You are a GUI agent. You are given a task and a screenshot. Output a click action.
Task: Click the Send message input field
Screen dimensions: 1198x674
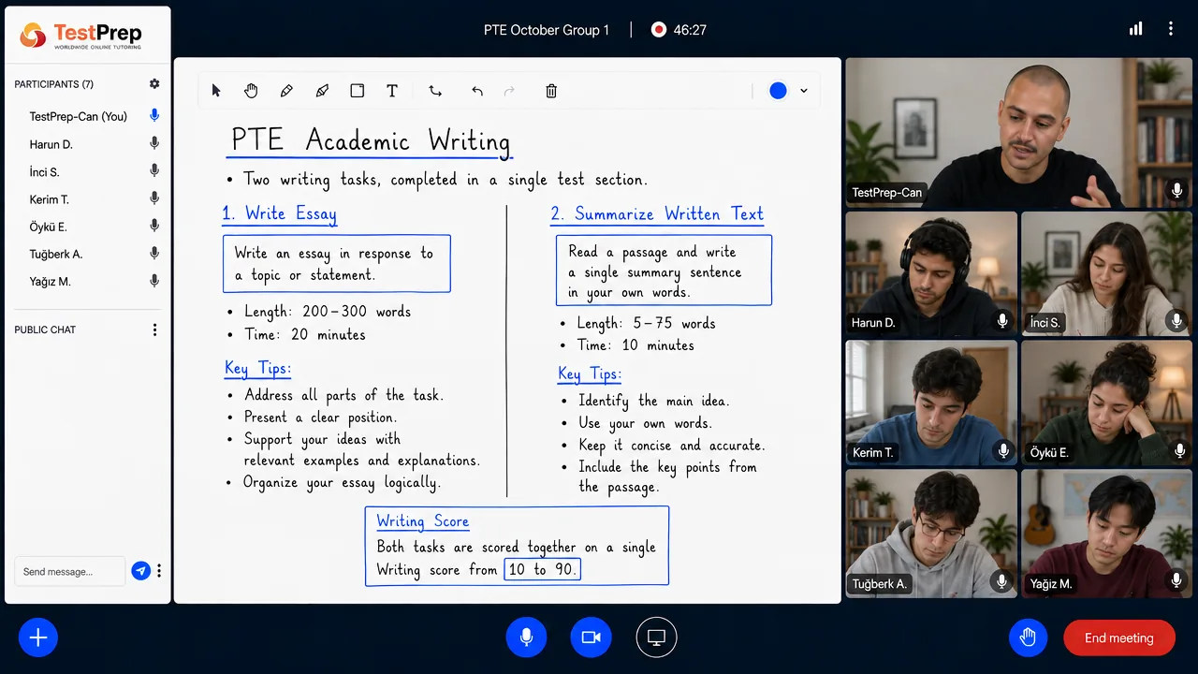[x=69, y=571]
